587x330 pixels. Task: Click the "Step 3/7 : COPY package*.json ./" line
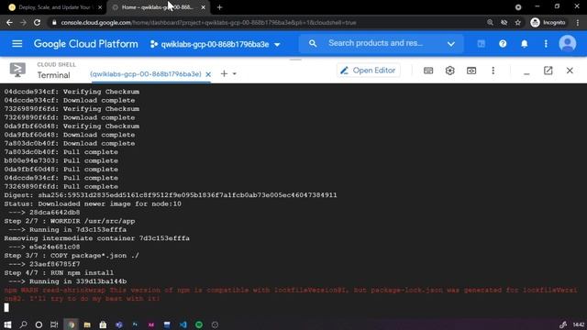pos(72,256)
